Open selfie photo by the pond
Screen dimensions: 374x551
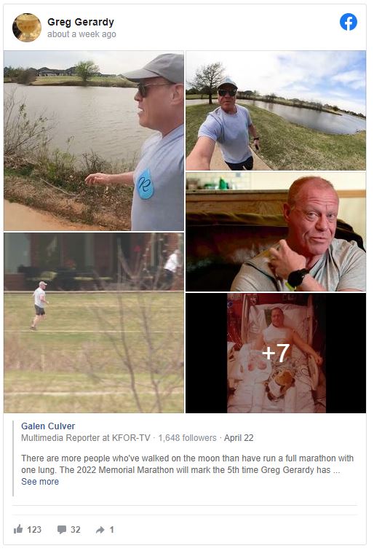point(276,110)
